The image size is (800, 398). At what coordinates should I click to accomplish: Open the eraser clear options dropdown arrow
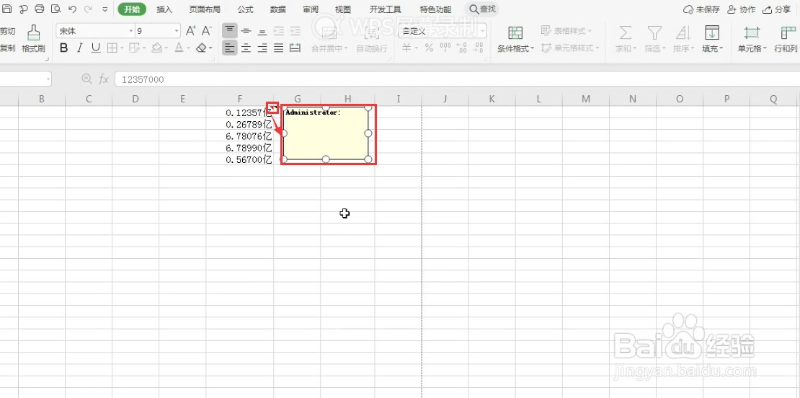tap(210, 48)
